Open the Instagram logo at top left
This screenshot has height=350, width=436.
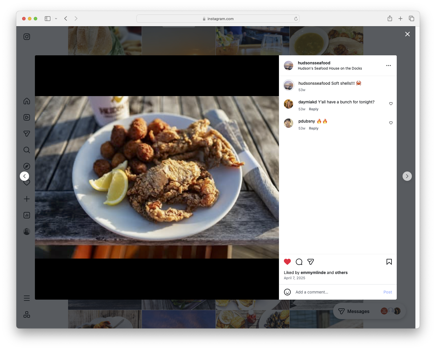tap(26, 37)
